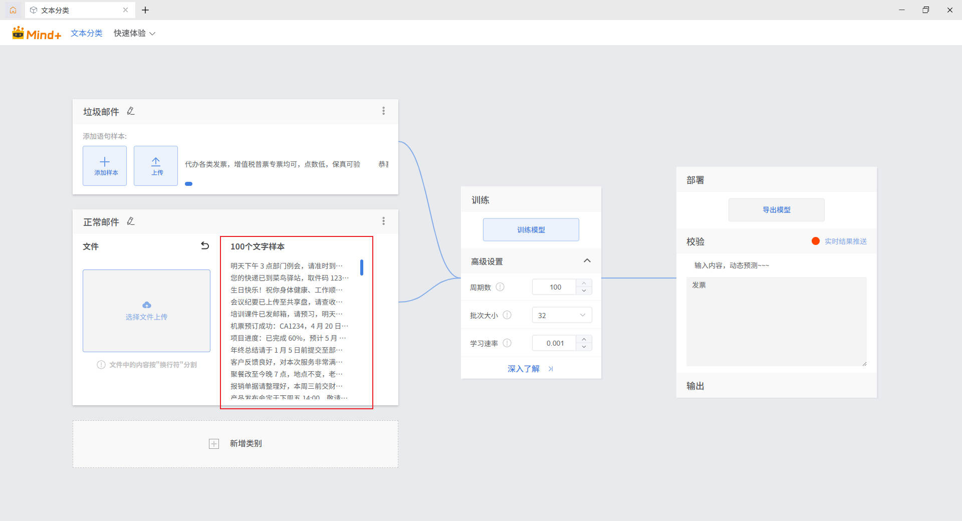This screenshot has width=962, height=521.
Task: Click the textarea resize handle
Action: coord(864,364)
